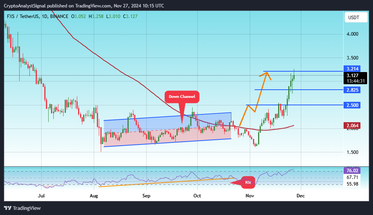Image resolution: width=373 pixels, height=215 pixels.
Task: Click the 1.500 price axis label
Action: coord(352,152)
